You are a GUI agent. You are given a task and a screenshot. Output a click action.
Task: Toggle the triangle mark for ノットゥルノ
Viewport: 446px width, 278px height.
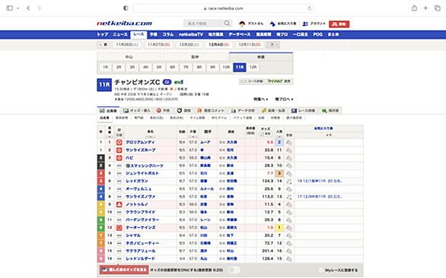[119, 204]
